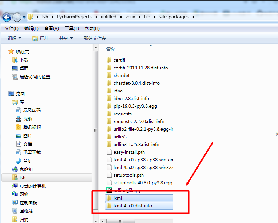This screenshot has width=278, height=223.
Task: Select the 'requests' folder icon
Action: [x=109, y=114]
